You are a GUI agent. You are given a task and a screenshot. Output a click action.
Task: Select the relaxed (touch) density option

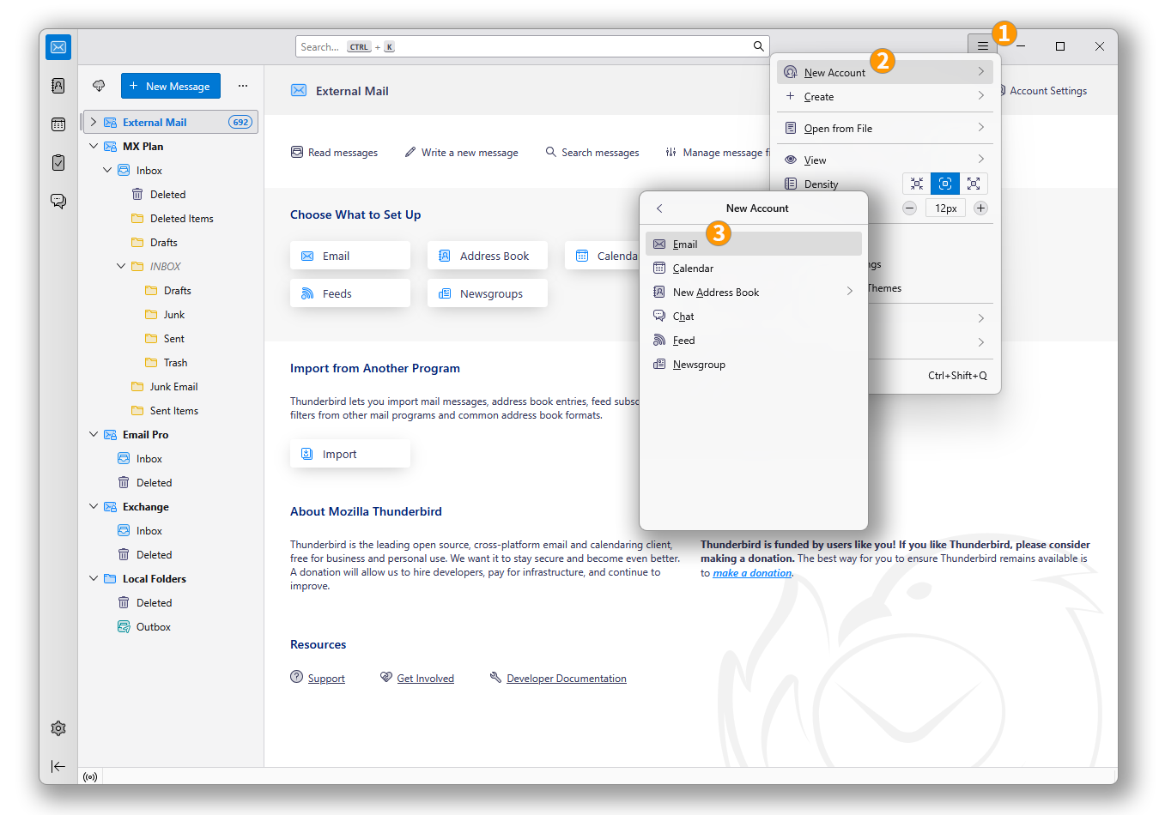pos(974,184)
